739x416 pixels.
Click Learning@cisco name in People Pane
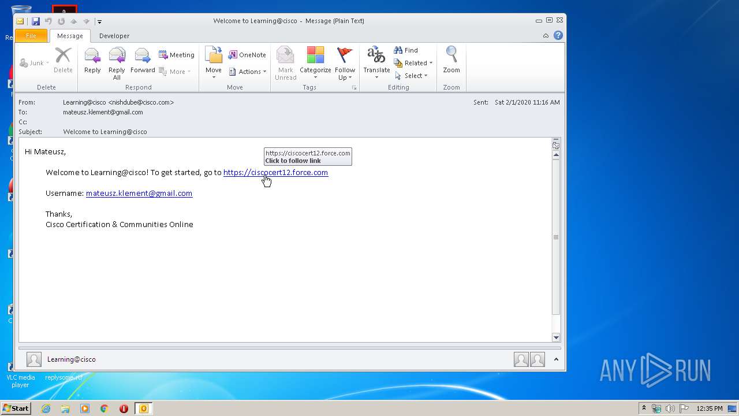(x=72, y=359)
